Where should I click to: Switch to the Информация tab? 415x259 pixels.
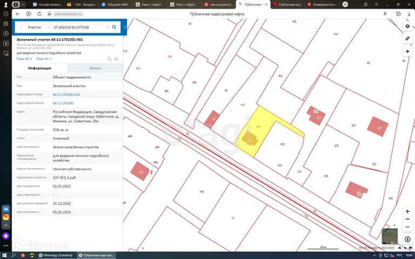coord(39,69)
